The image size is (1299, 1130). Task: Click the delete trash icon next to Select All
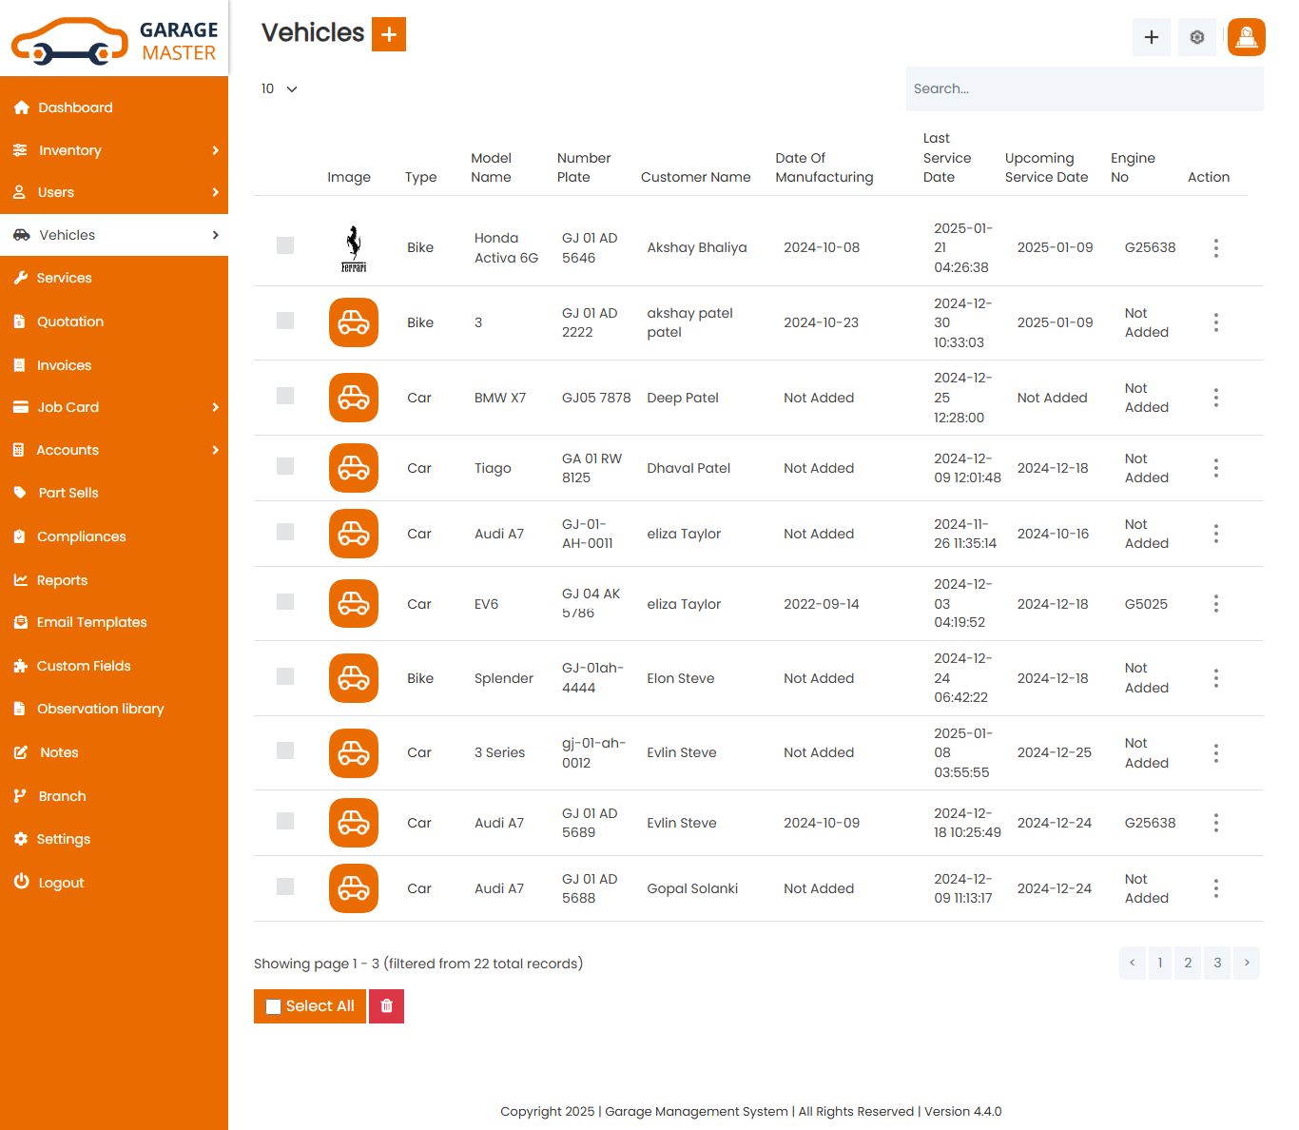tap(386, 1005)
